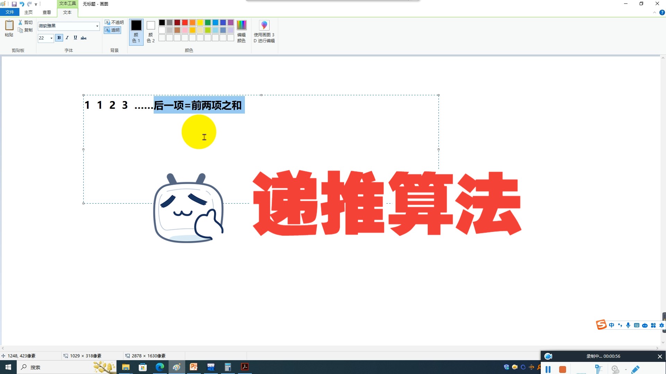666x374 pixels.
Task: Click the Undo icon in quick access toolbar
Action: [23, 4]
